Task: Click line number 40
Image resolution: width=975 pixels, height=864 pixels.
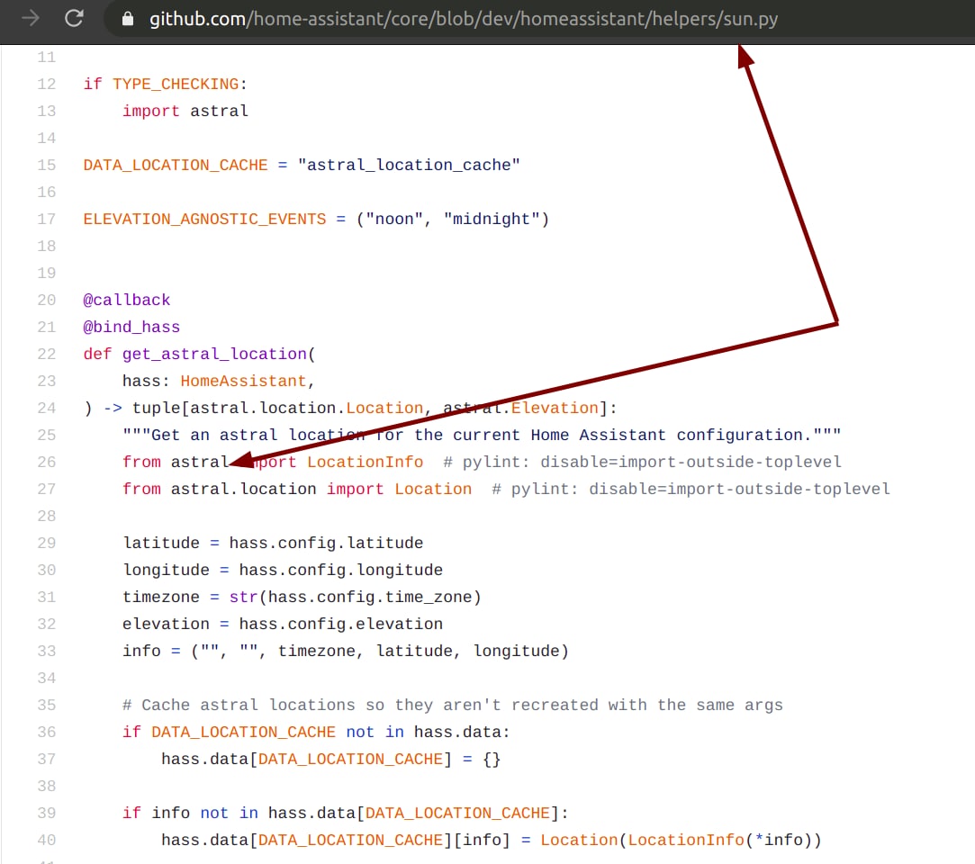Action: click(x=47, y=841)
